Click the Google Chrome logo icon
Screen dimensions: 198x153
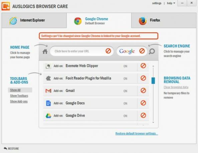78,21
